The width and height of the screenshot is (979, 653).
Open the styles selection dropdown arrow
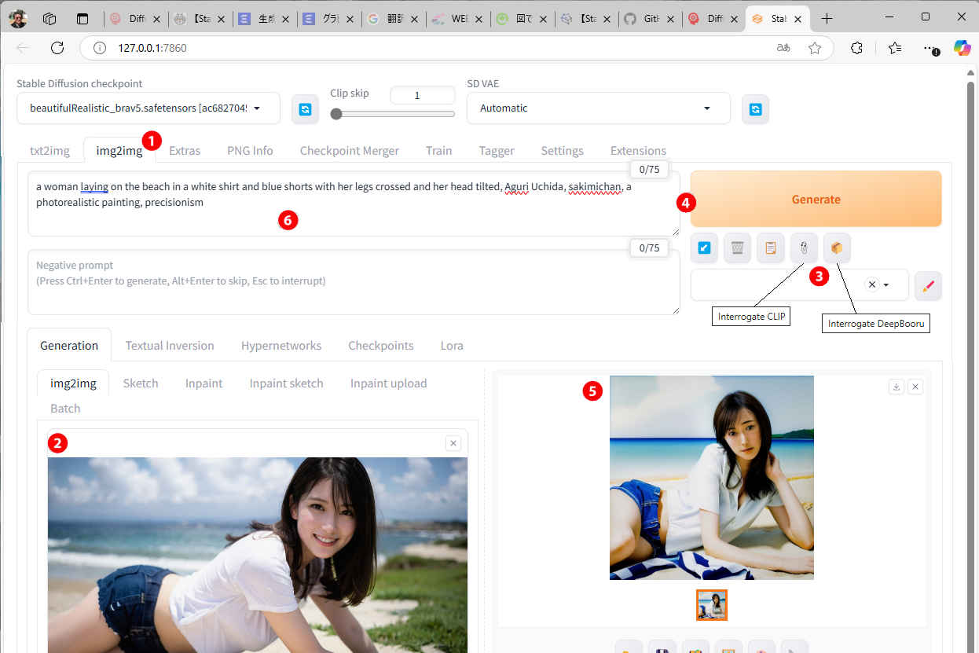coord(886,285)
